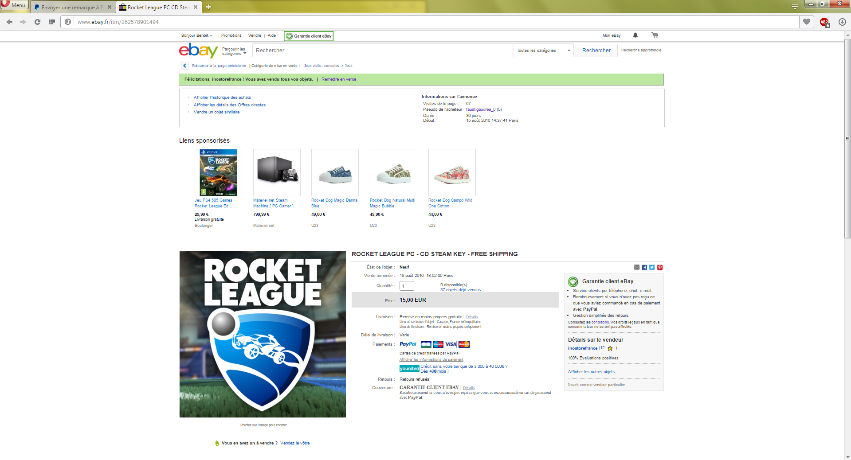Open seller profile inostorefrance

coord(583,348)
